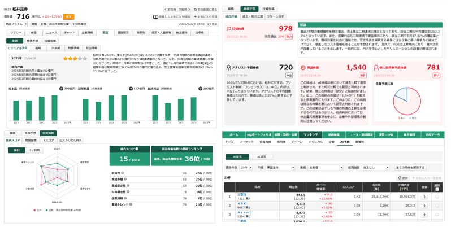451x227 pixels.
Task: Tick the selection checkbox for 三菱自 row
Action: point(437,197)
